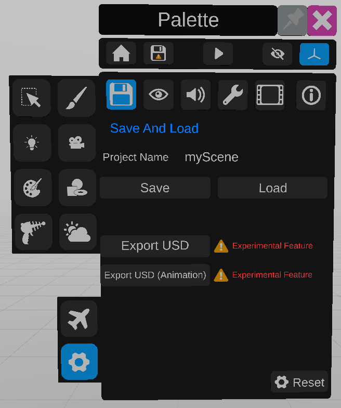Click the warning triangle beside Export USD
341x408 pixels.
221,246
